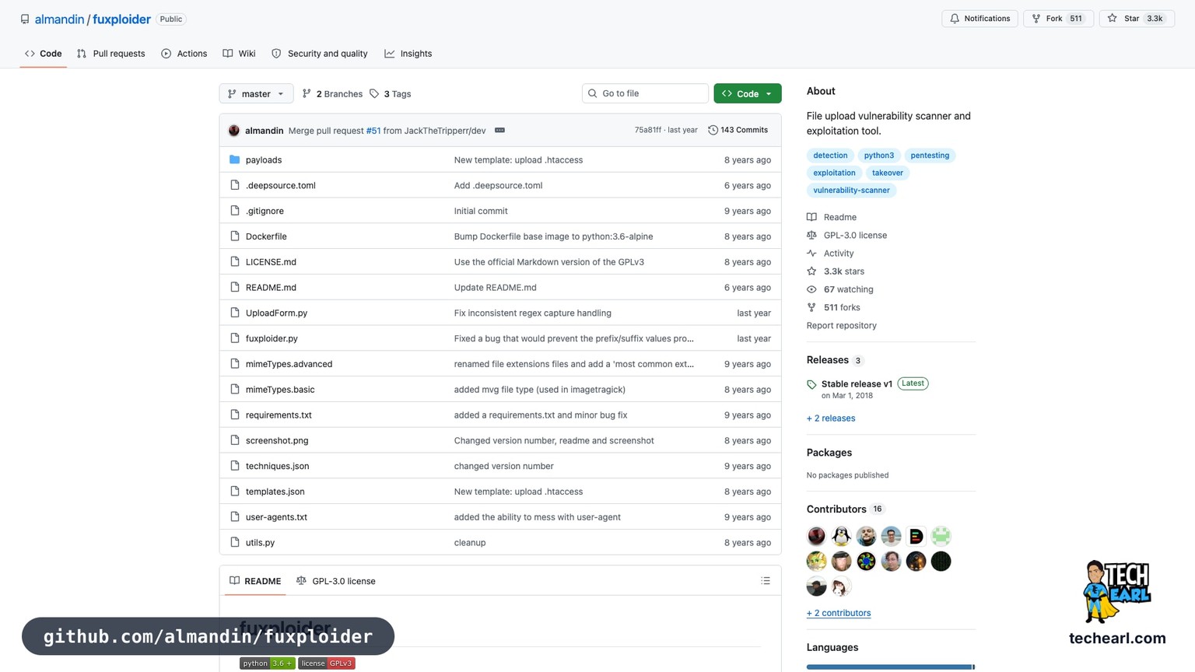
Task: Open + 2 releases link
Action: pyautogui.click(x=831, y=418)
